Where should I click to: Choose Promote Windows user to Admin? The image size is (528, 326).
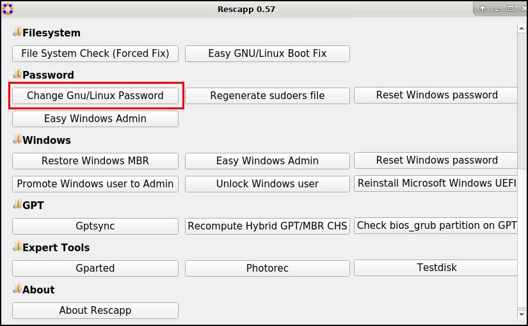point(95,184)
